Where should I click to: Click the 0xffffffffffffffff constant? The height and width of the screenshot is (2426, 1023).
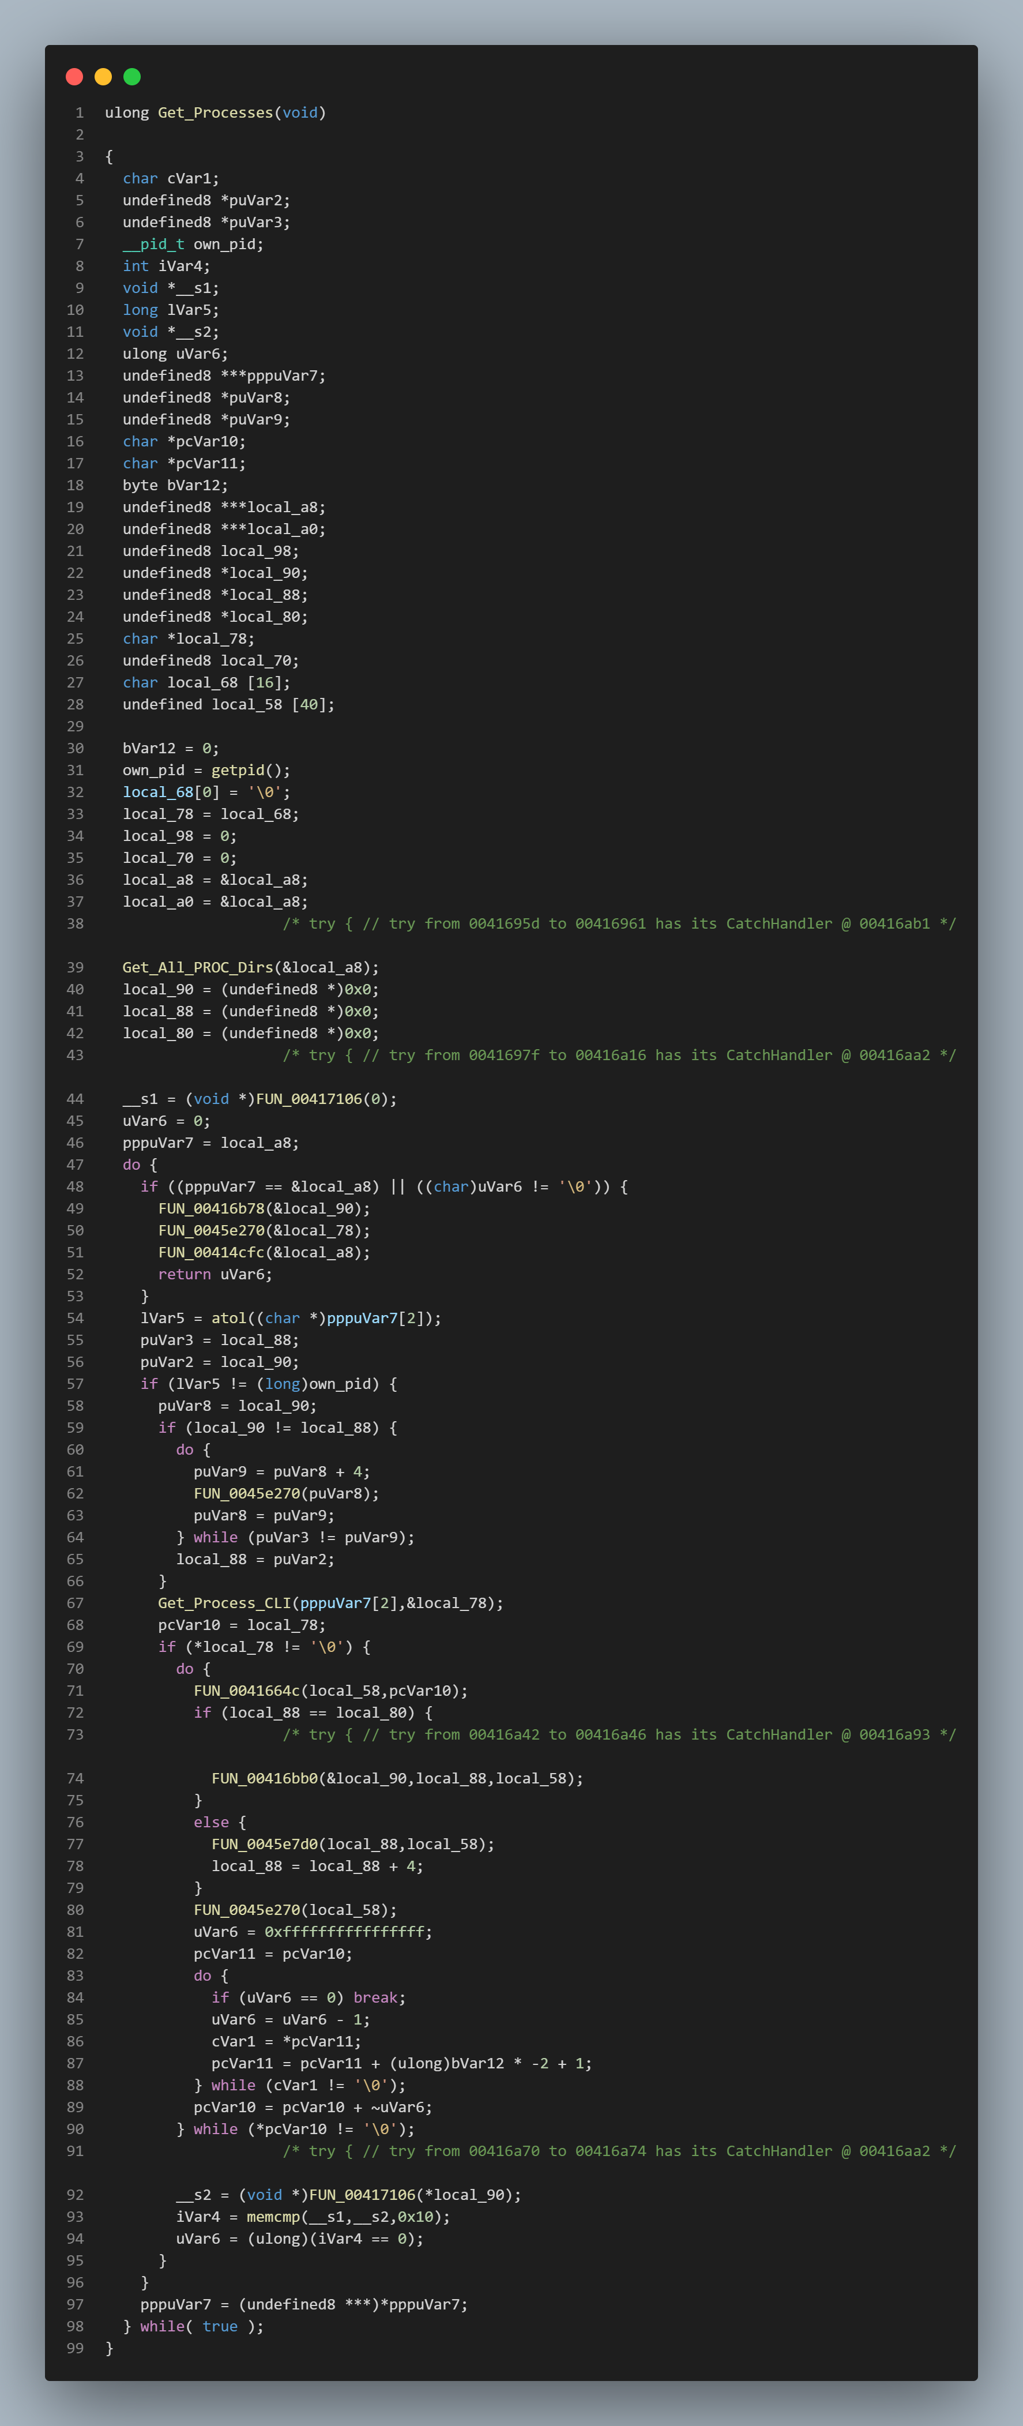point(344,1932)
